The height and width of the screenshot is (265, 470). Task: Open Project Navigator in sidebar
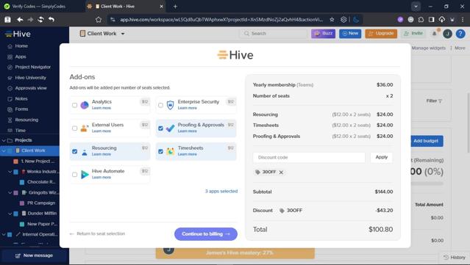(x=33, y=67)
